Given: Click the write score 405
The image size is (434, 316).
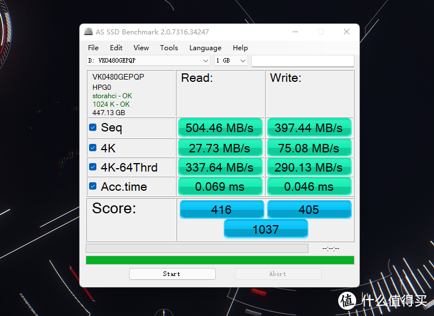Looking at the screenshot, I should 309,209.
